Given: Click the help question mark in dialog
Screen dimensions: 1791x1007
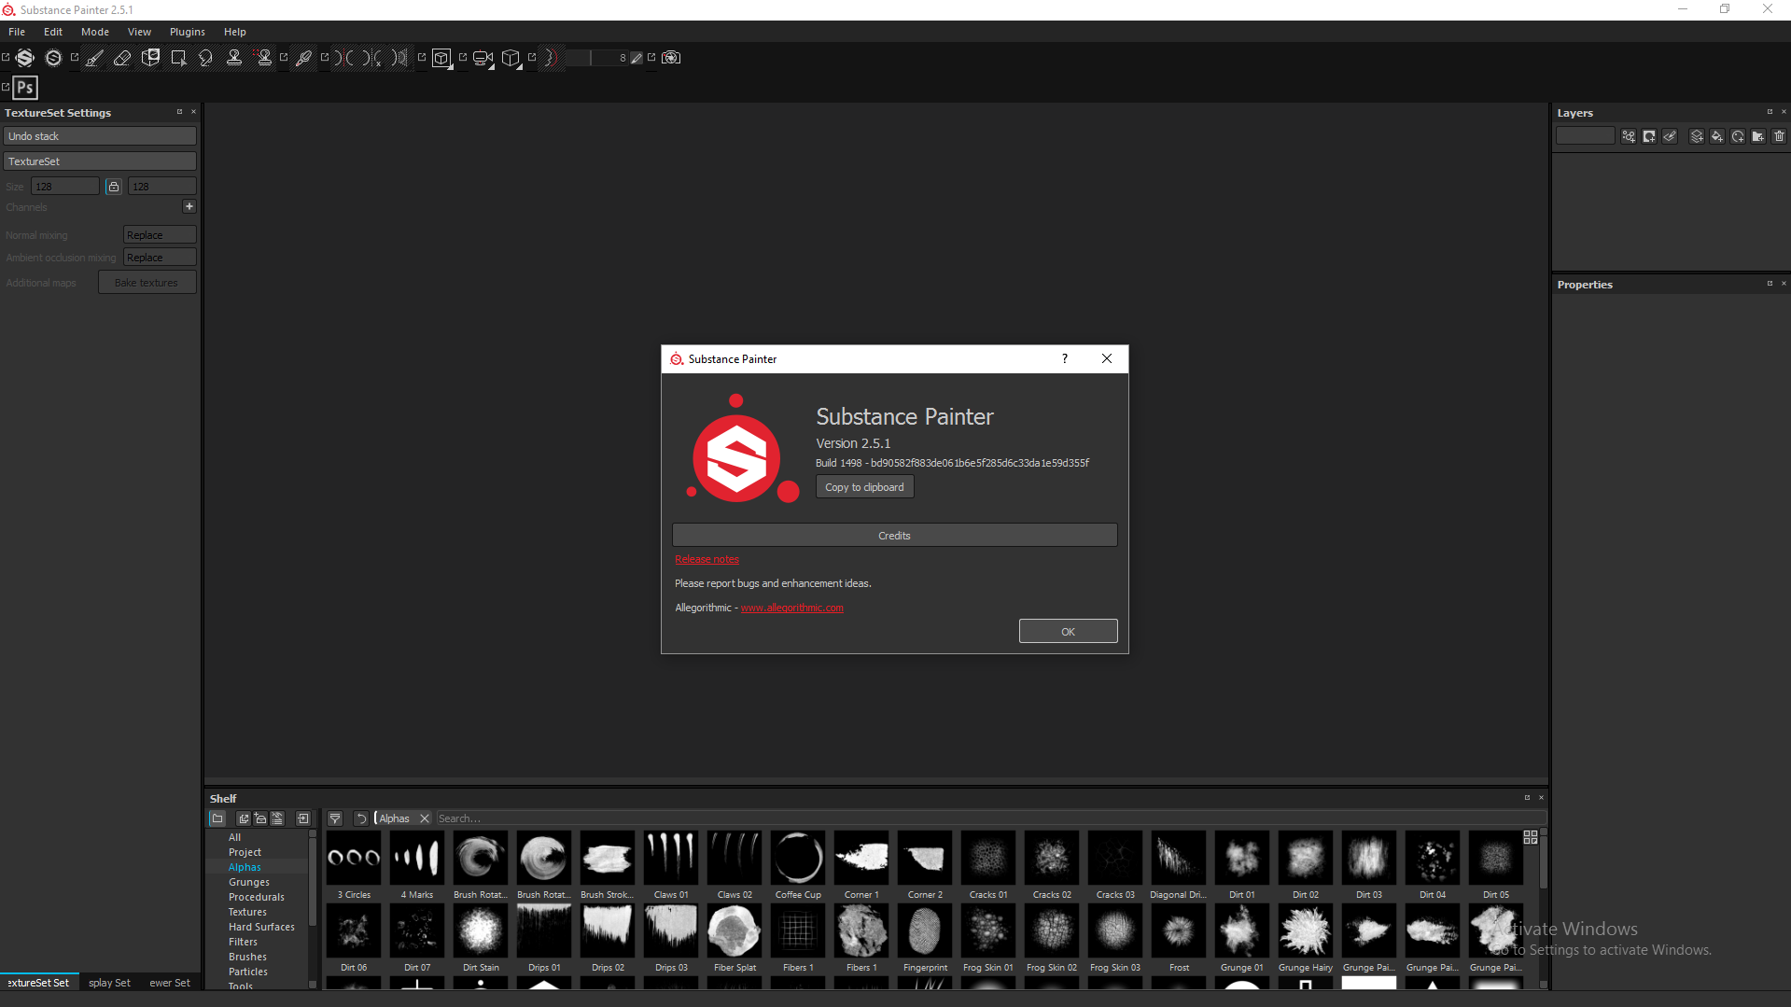Looking at the screenshot, I should pyautogui.click(x=1065, y=359).
